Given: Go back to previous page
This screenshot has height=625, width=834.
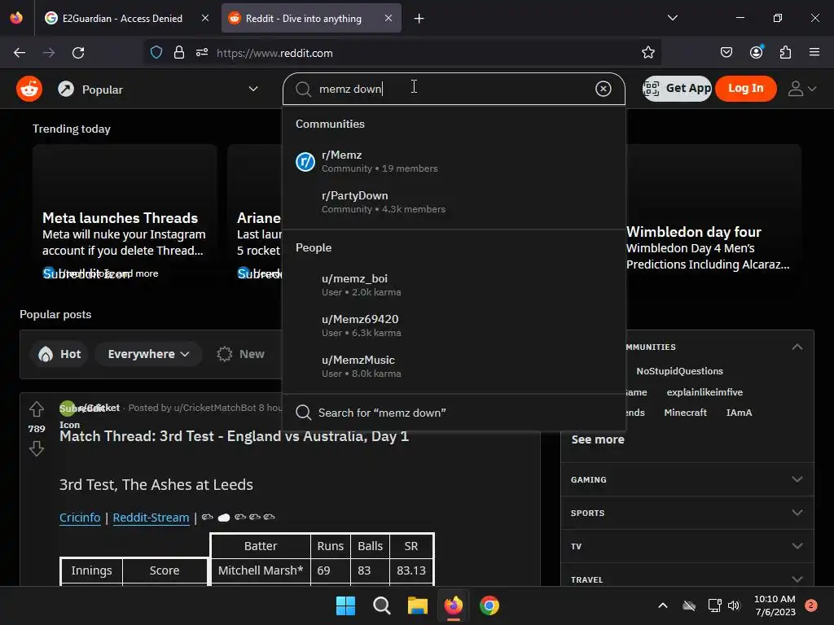Looking at the screenshot, I should point(20,53).
